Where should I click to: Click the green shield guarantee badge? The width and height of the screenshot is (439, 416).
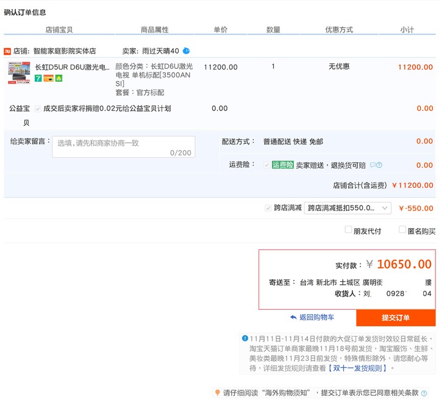[59, 78]
